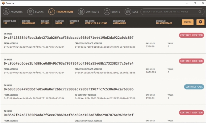Search for block numbers or tx hashes field

click(172, 12)
